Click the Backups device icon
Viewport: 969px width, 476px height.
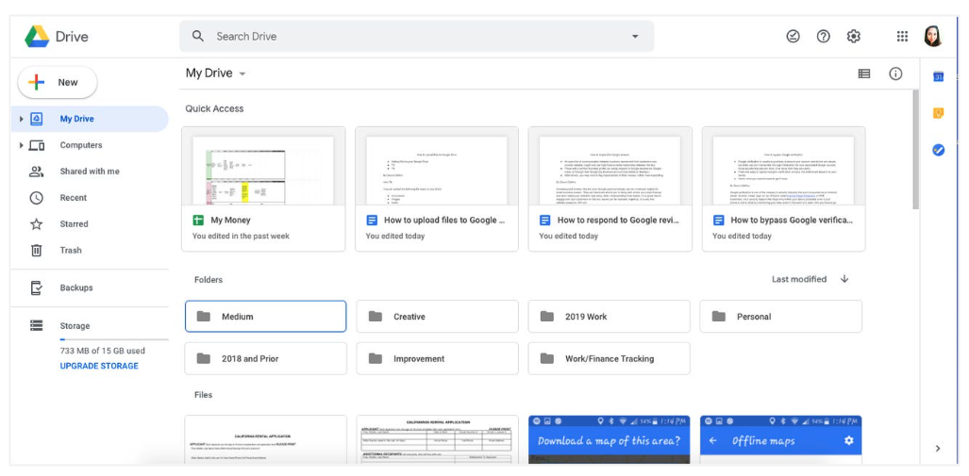tap(37, 287)
